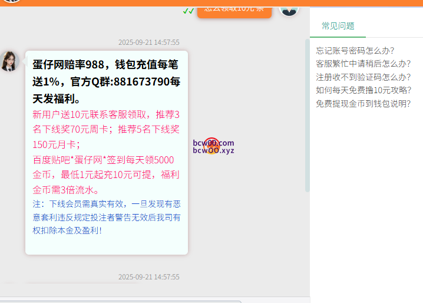Click the upper timestamp 2025-09-21 14:57:55
The height and width of the screenshot is (303, 423).
(x=148, y=42)
